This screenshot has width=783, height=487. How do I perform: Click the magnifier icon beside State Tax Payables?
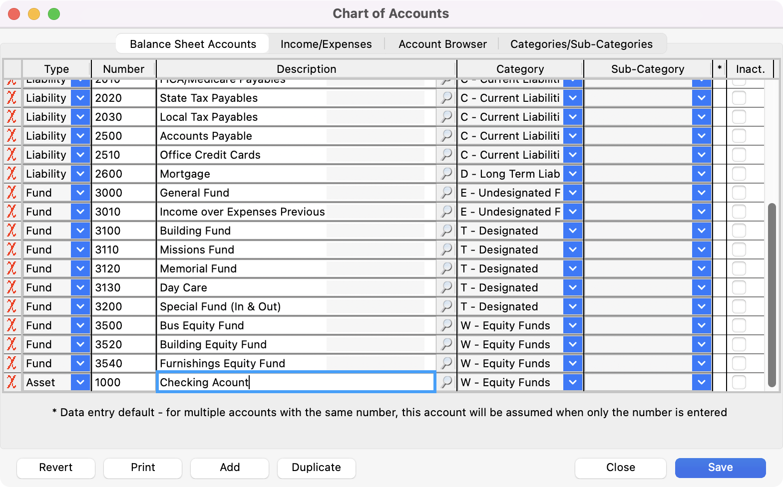446,98
